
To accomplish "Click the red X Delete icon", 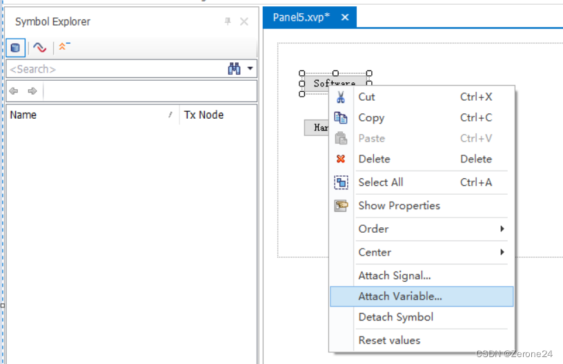I will tap(341, 159).
